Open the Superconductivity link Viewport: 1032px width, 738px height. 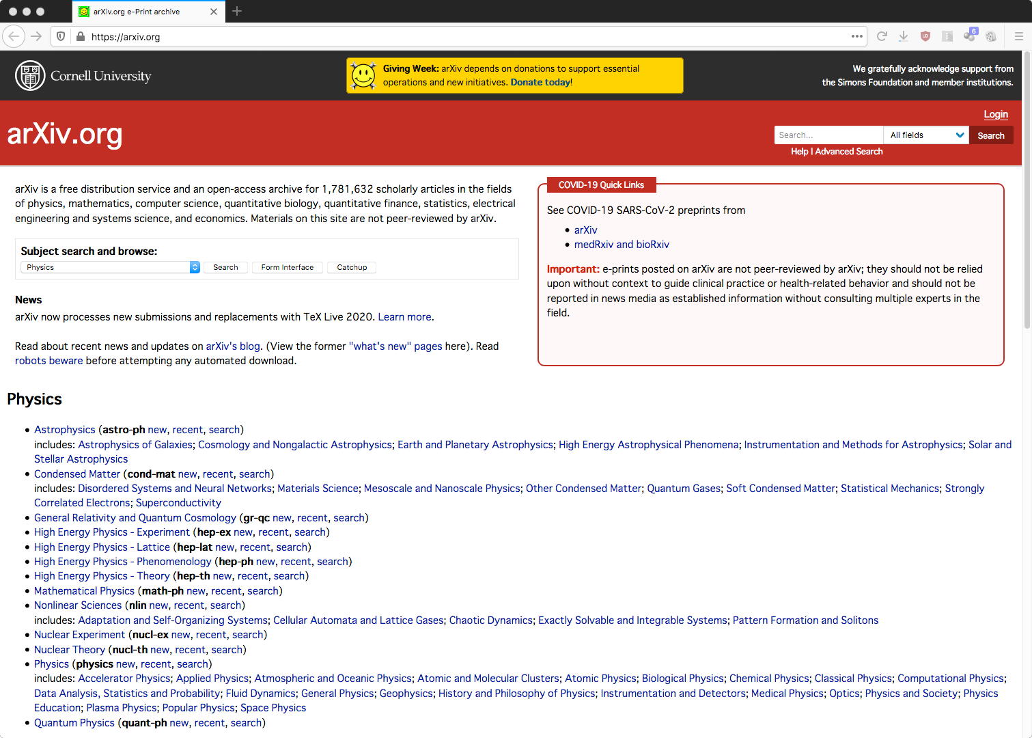point(178,503)
